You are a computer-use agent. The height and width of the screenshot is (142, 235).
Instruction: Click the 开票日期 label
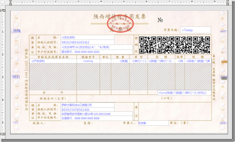point(171,30)
